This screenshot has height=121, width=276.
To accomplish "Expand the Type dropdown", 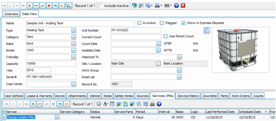I will point(74,30).
